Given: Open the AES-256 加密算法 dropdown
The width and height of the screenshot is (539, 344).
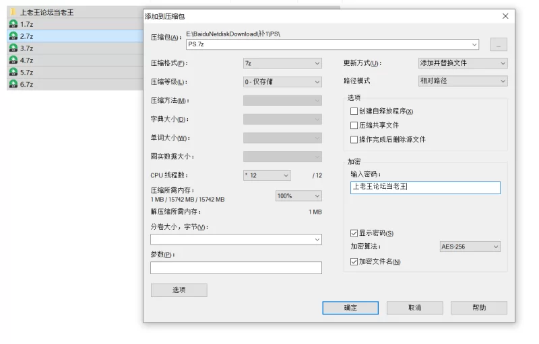Looking at the screenshot, I should (470, 247).
